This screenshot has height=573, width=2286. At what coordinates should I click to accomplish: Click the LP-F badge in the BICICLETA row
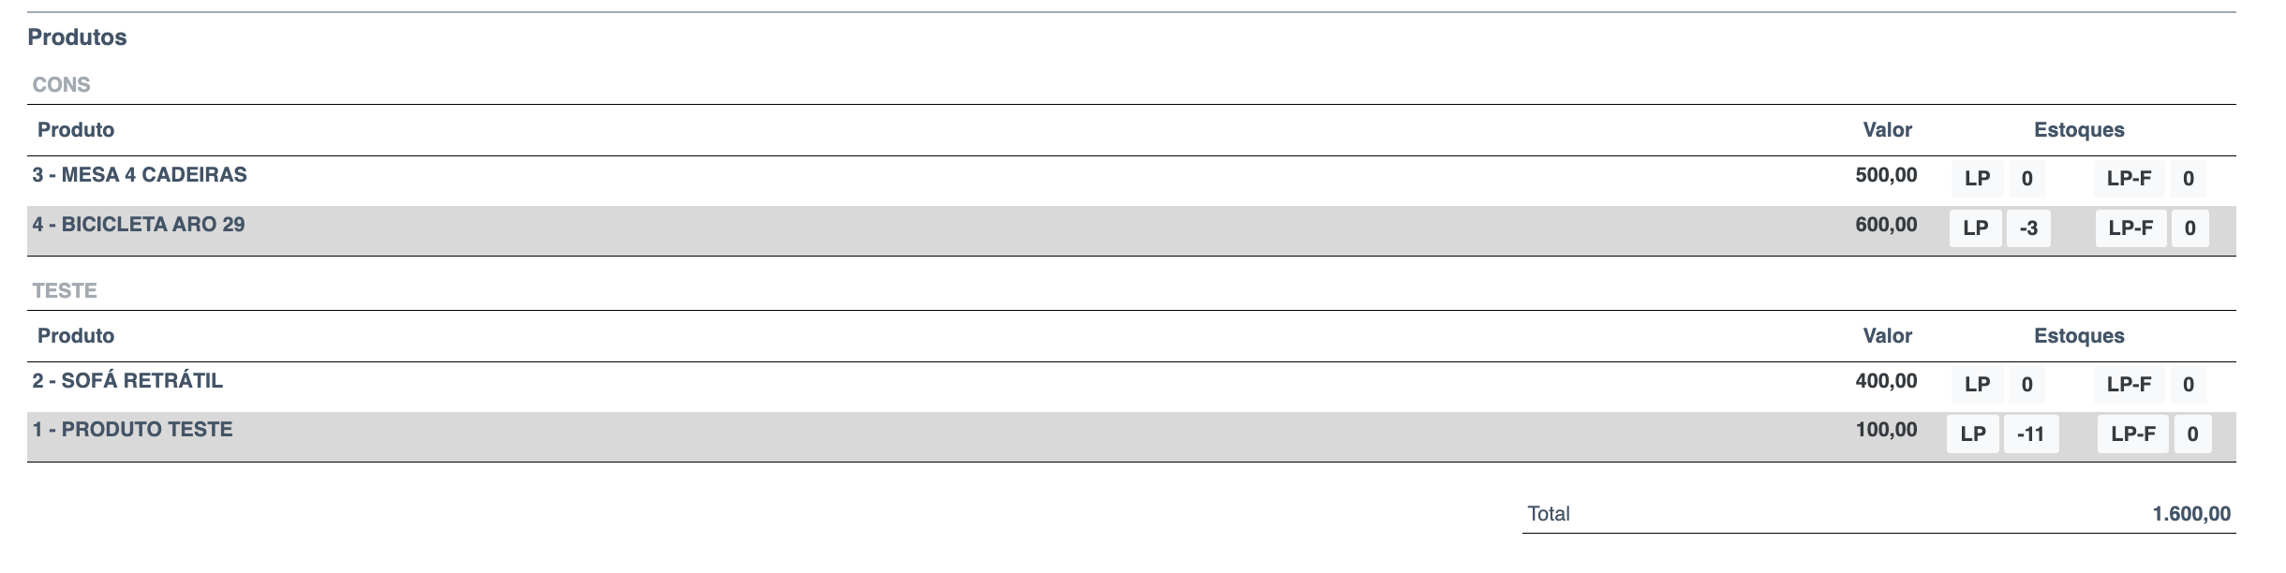(2130, 228)
